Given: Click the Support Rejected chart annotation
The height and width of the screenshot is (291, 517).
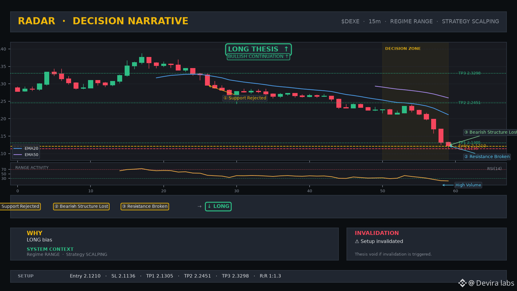Looking at the screenshot, I should [x=245, y=98].
